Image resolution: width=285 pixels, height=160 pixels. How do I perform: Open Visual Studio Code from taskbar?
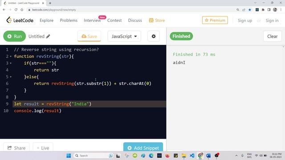tap(192, 156)
